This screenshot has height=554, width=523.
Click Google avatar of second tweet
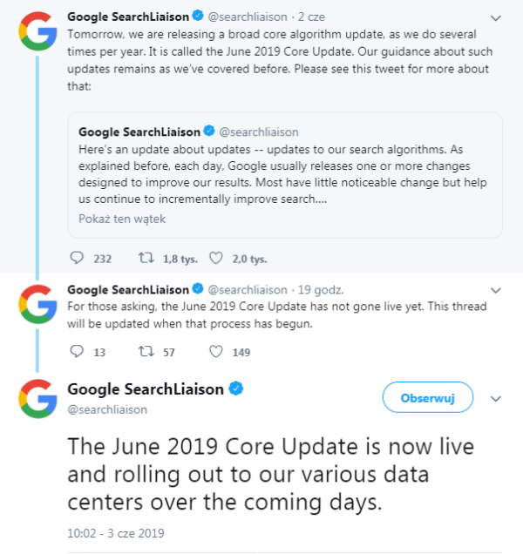click(x=37, y=306)
